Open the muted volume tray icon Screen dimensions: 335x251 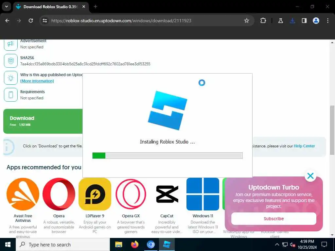[292, 244]
